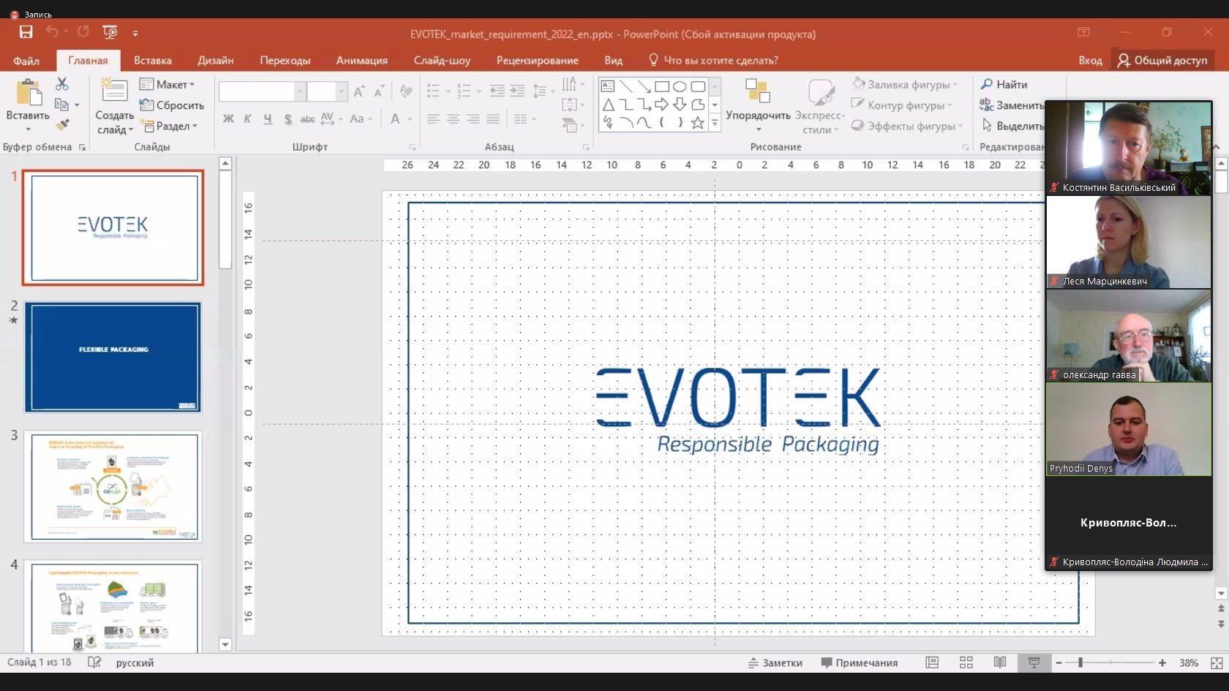Expand the shapes gallery with More arrow

[715, 124]
